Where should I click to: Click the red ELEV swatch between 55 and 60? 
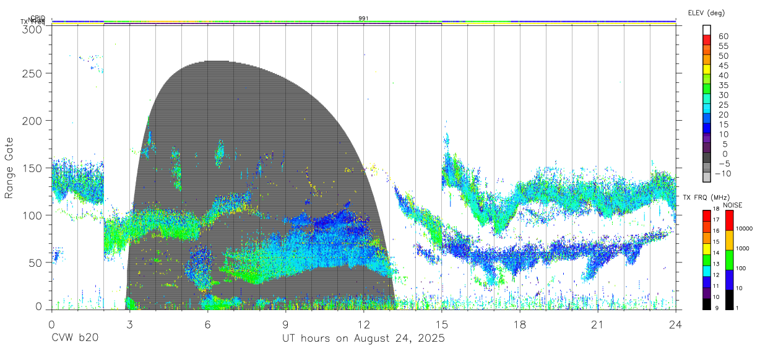707,40
